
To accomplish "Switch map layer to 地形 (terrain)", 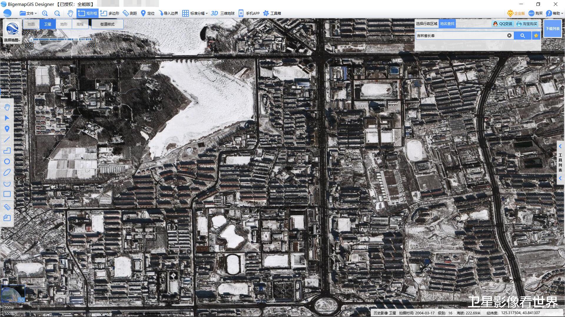I will point(64,24).
